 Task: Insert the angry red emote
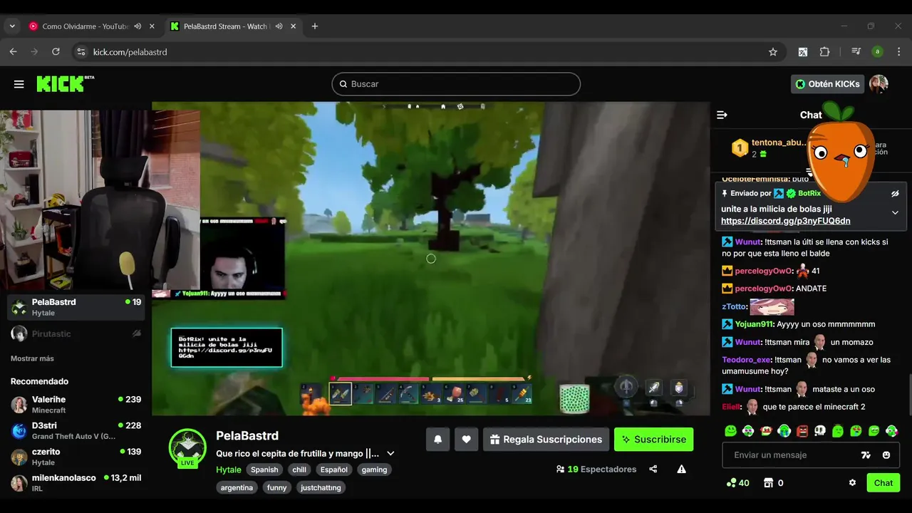[x=802, y=430]
